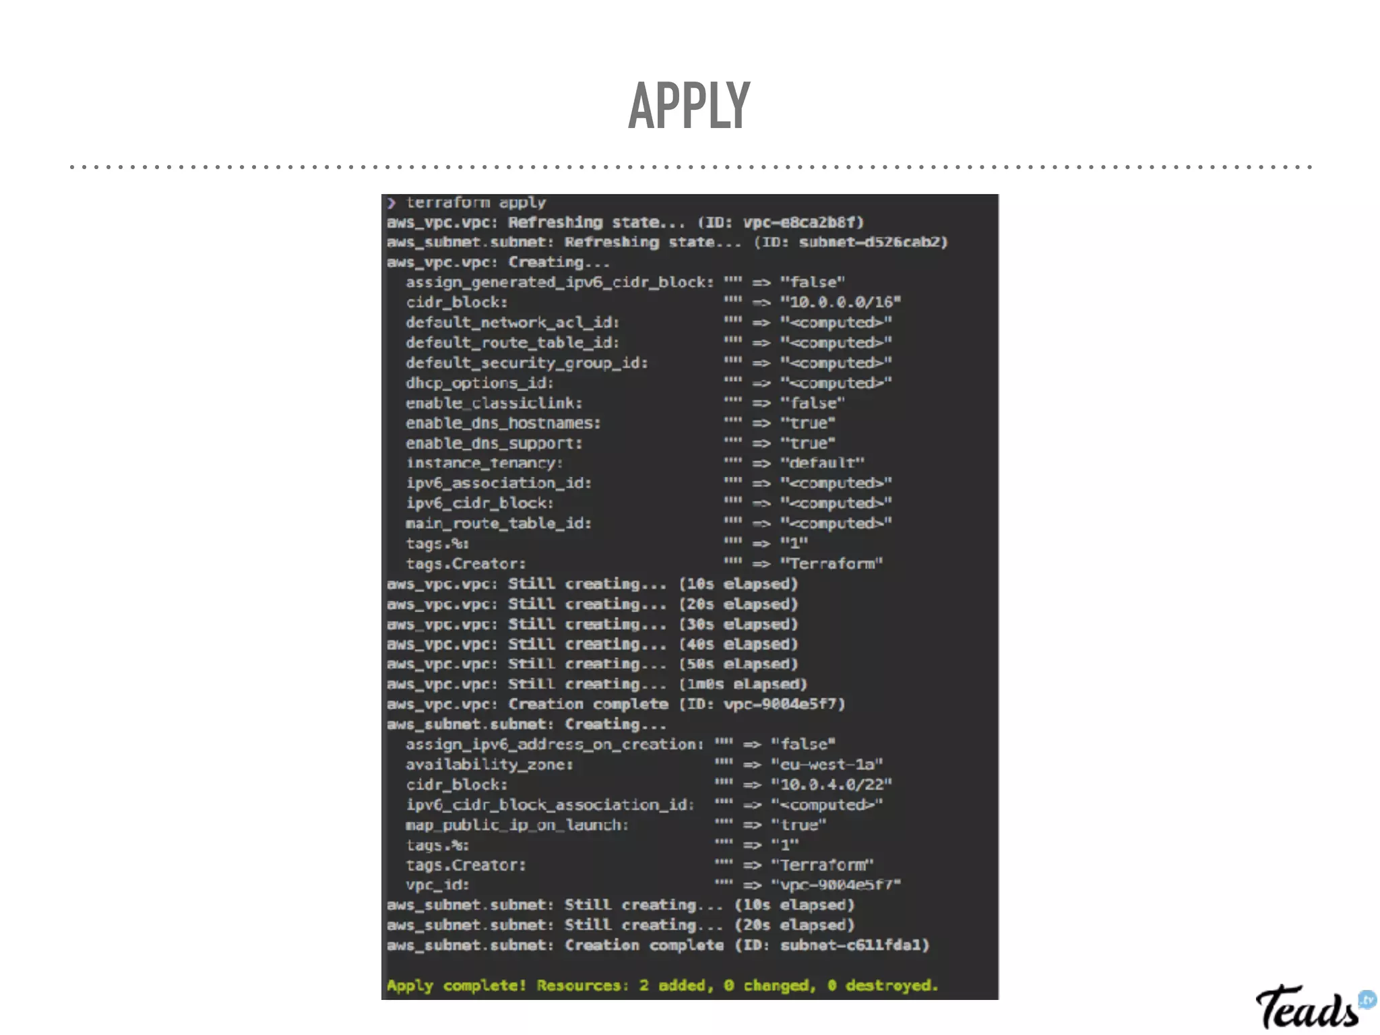This screenshot has height=1035, width=1380.
Task: Click the enable_classiclink line
Action: 625,403
